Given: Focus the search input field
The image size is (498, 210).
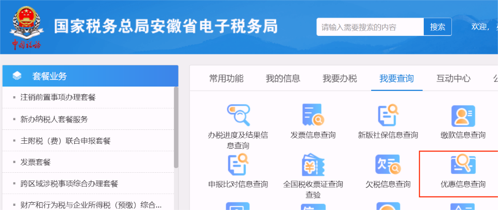Looking at the screenshot, I should pos(370,27).
